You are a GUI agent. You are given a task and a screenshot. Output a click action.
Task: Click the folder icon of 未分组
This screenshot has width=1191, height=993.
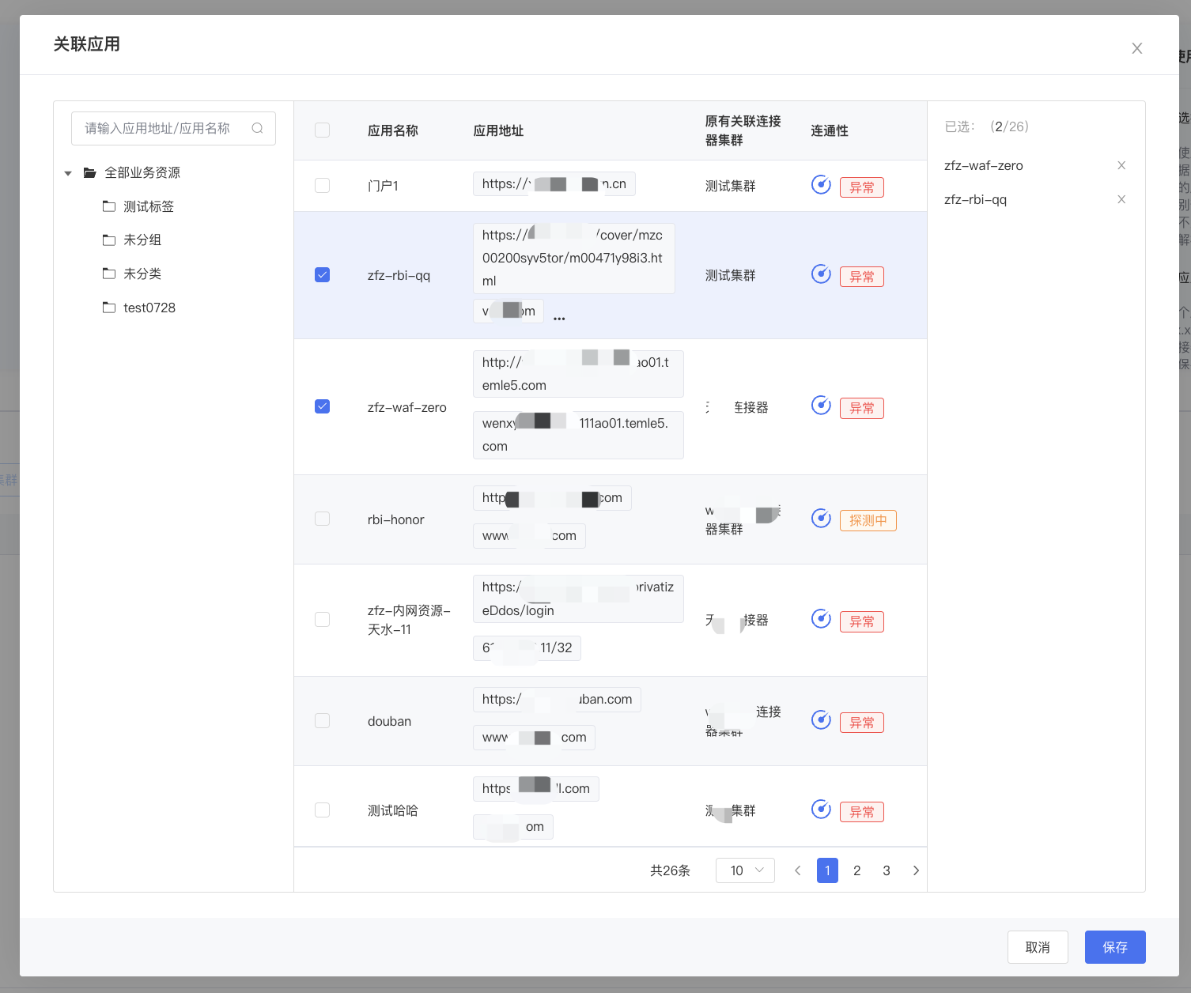pyautogui.click(x=109, y=240)
